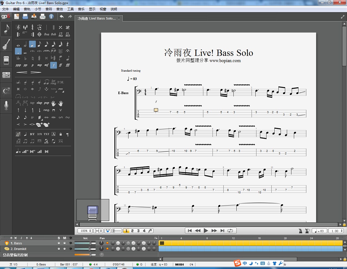The height and width of the screenshot is (269, 347).
Task: Hide the Drumkit track eye icon
Action: [x=70, y=249]
